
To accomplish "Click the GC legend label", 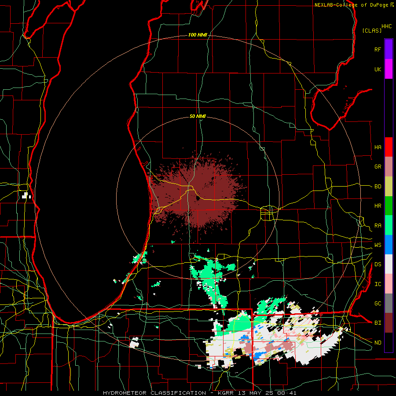I will pos(378,303).
